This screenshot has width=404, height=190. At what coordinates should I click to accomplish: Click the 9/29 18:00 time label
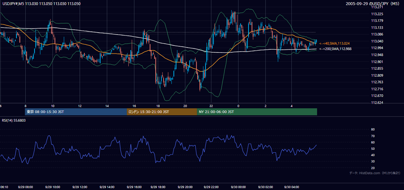pos(158,187)
